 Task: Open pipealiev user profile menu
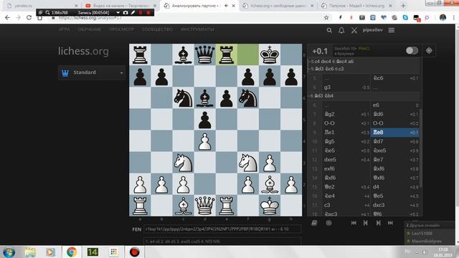pos(373,30)
